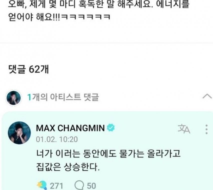Click the 50 replies count
This screenshot has height=190, width=213.
[x=91, y=186]
